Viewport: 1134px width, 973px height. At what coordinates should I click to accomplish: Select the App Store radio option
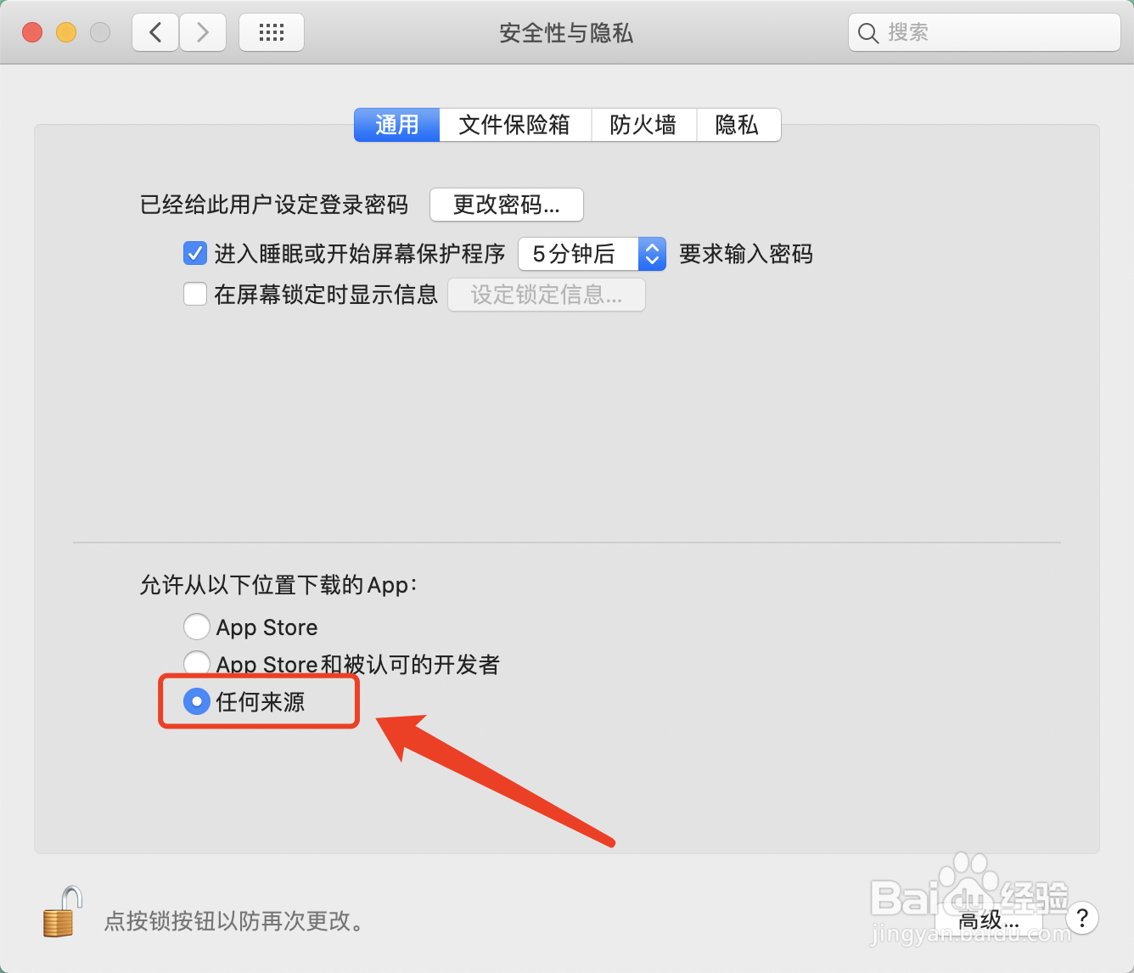[197, 627]
